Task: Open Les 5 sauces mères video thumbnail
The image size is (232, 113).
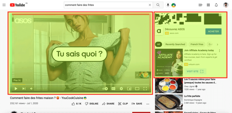Action: 169,85
